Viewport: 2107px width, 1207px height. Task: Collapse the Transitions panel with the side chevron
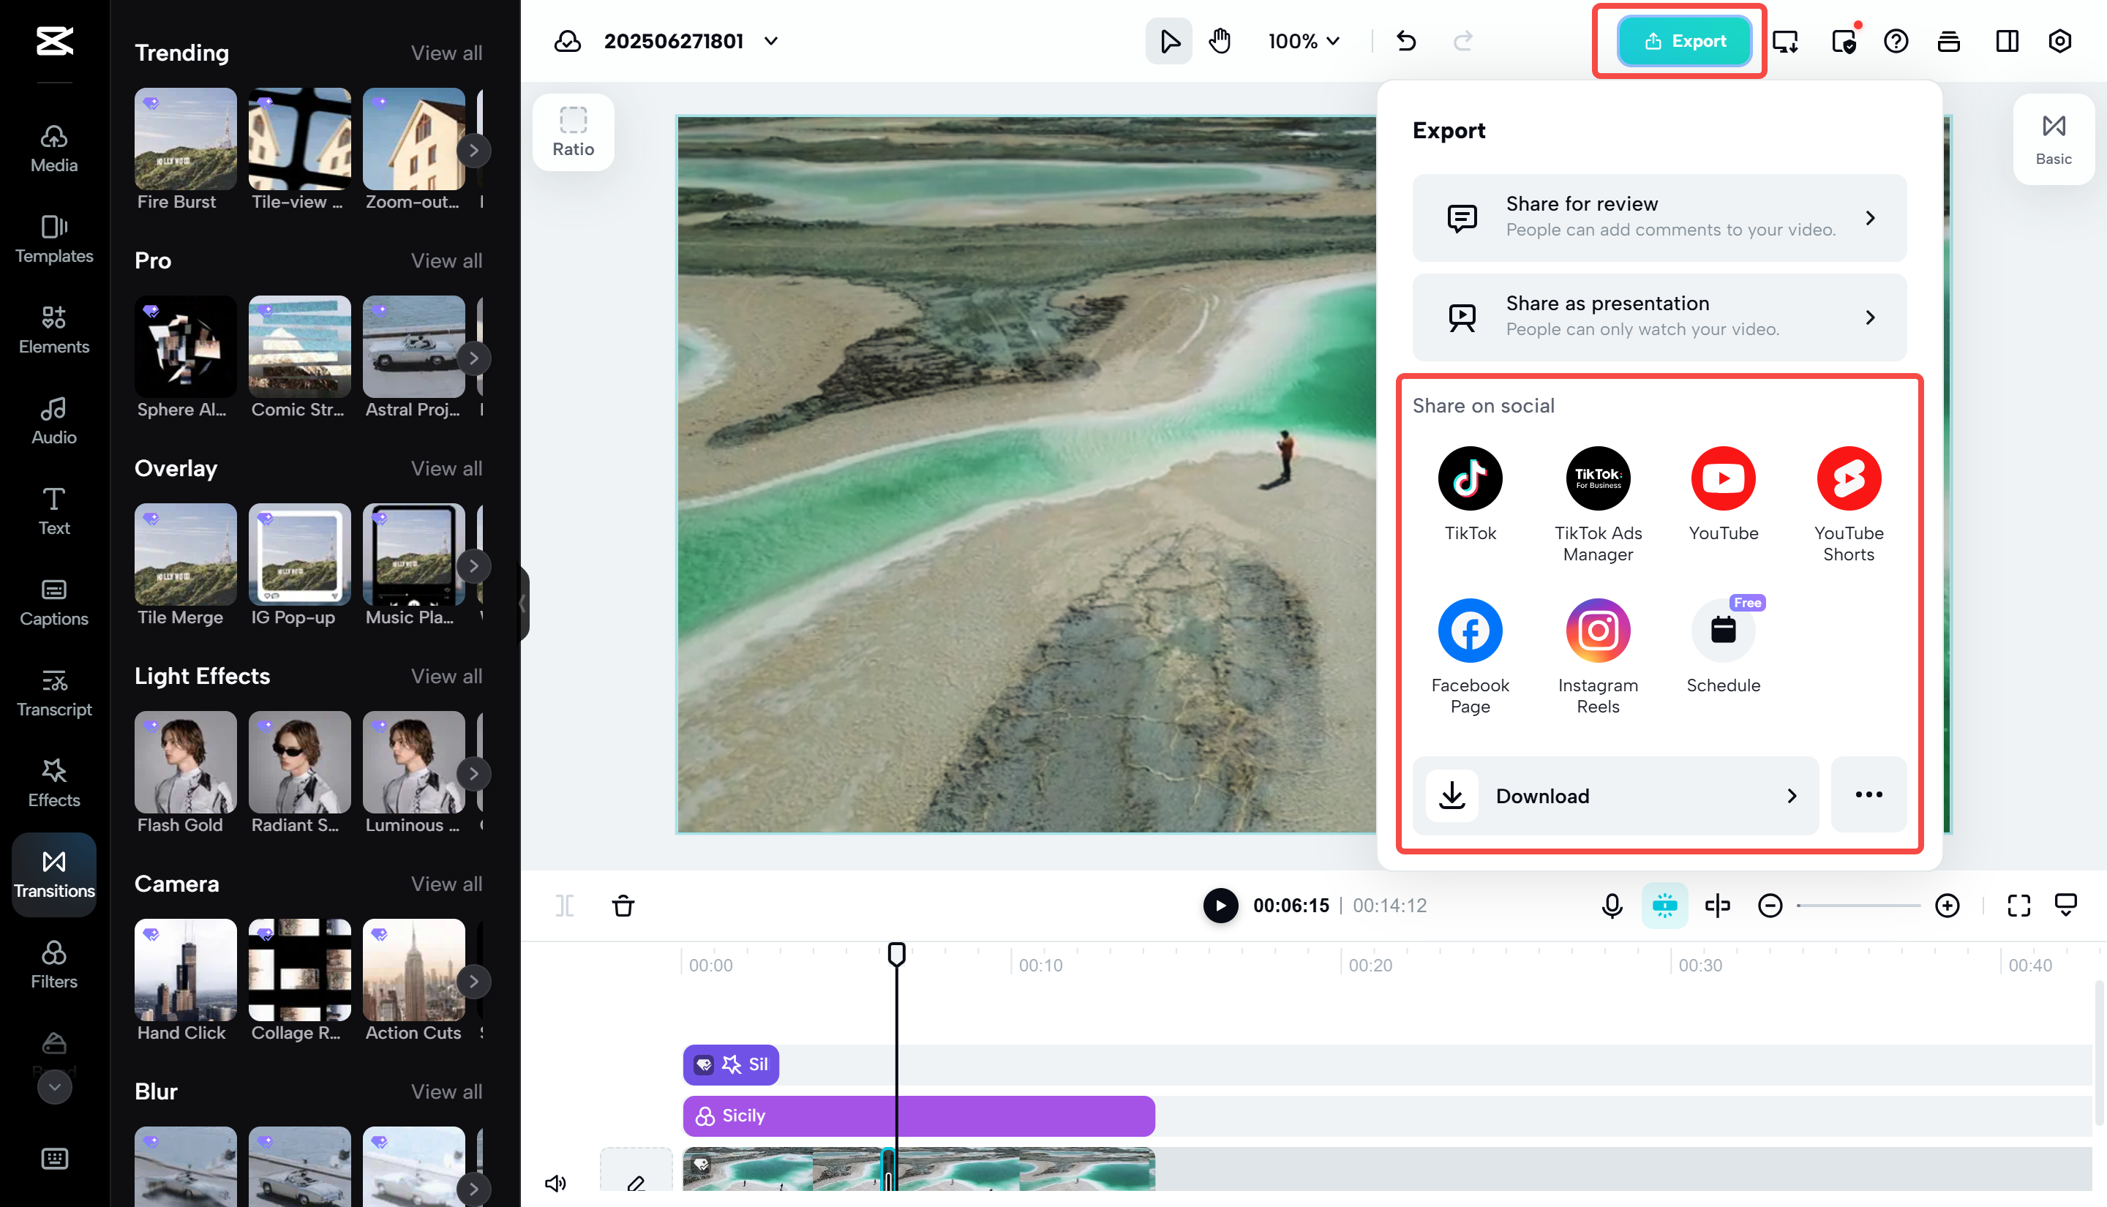[522, 604]
